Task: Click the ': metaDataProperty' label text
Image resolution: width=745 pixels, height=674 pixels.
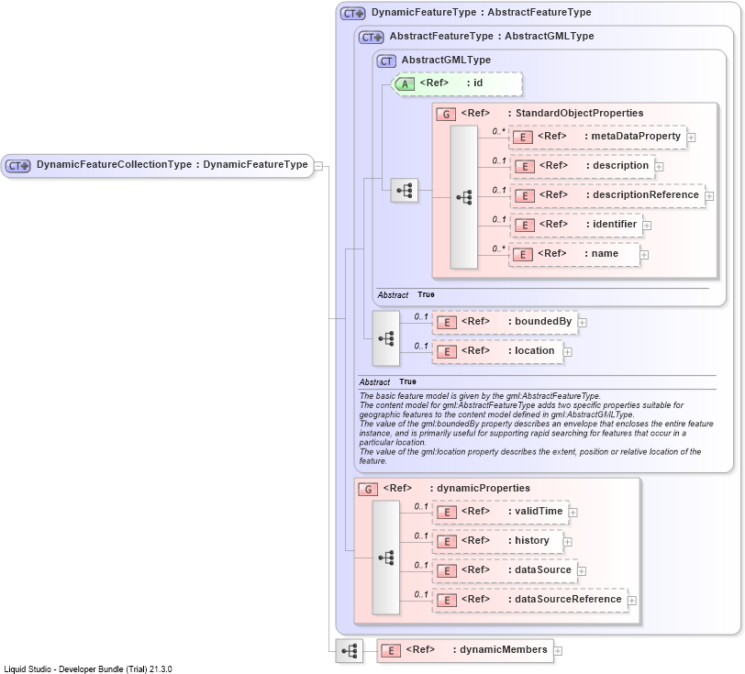Action: click(x=632, y=137)
